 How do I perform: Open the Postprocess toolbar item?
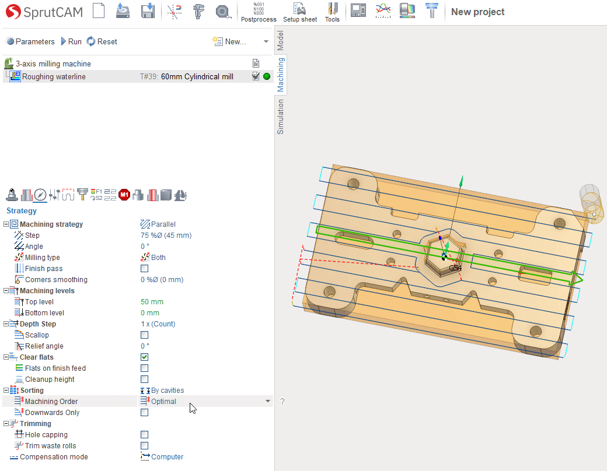click(259, 12)
